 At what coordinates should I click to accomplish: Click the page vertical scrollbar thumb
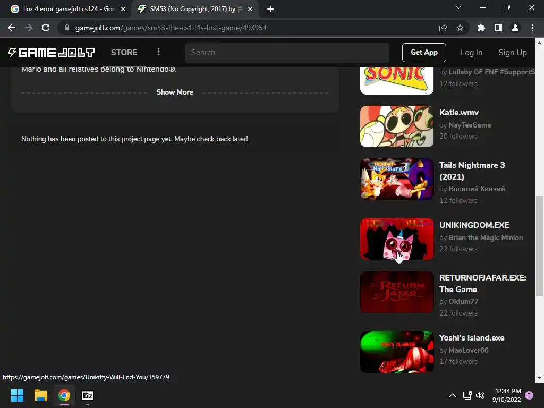[x=539, y=246]
